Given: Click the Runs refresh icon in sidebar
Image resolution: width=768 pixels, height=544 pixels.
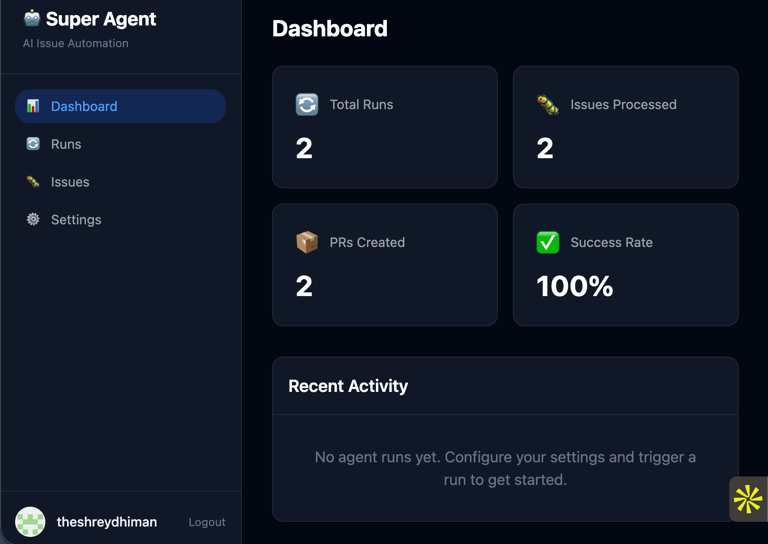Looking at the screenshot, I should pyautogui.click(x=32, y=144).
